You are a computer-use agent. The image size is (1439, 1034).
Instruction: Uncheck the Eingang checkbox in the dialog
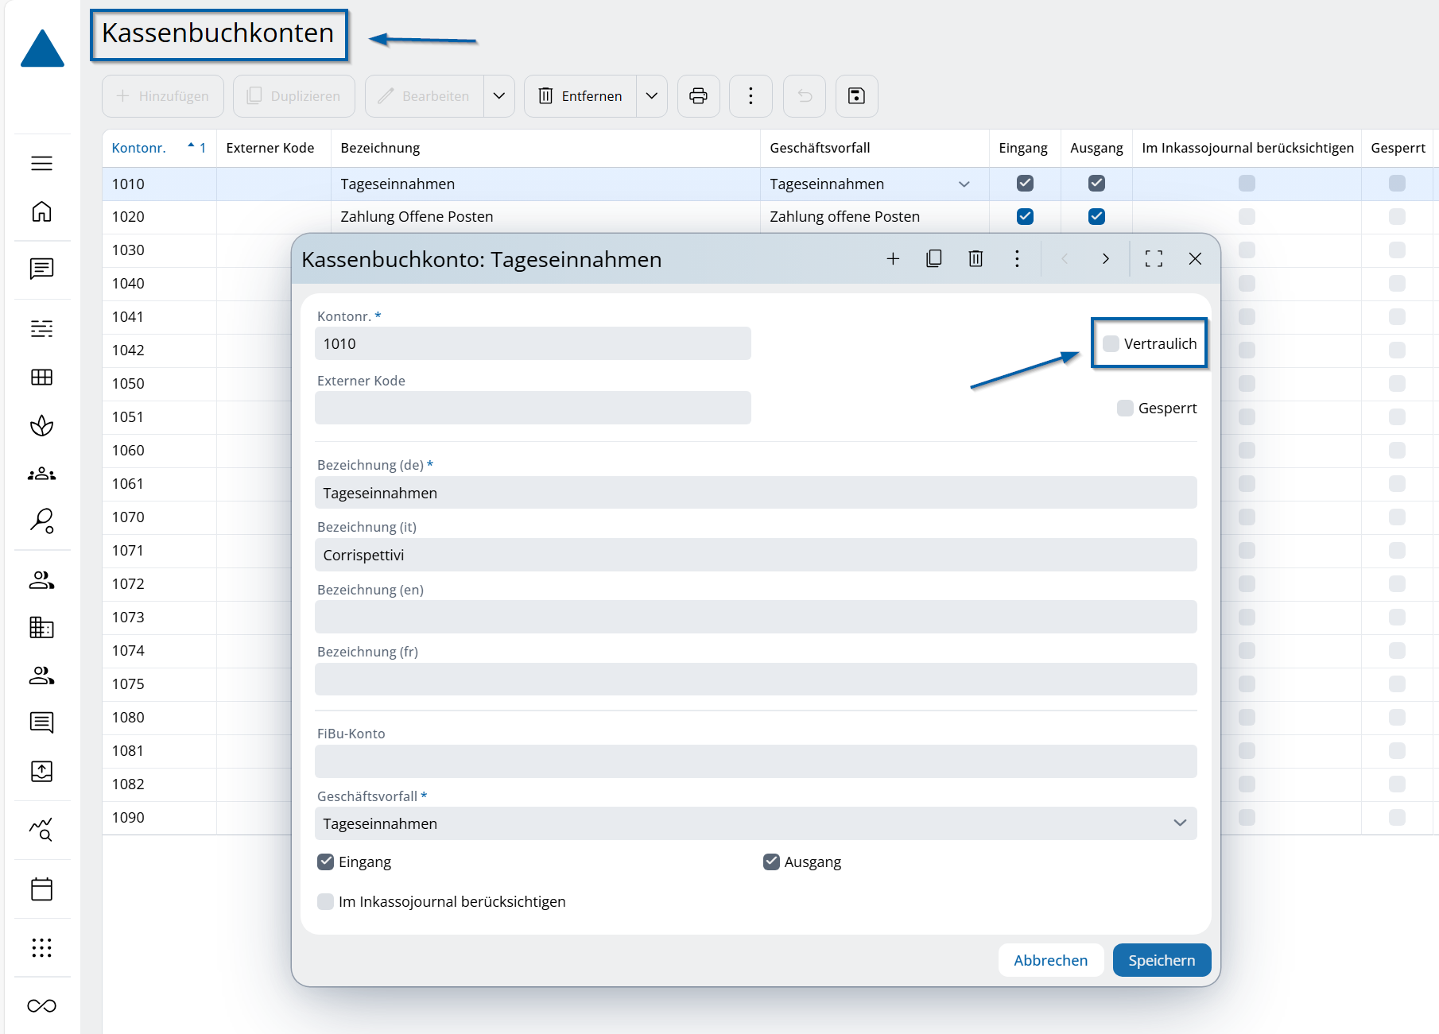click(325, 862)
